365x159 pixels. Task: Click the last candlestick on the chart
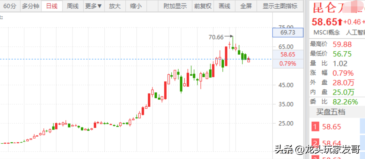(x=249, y=60)
